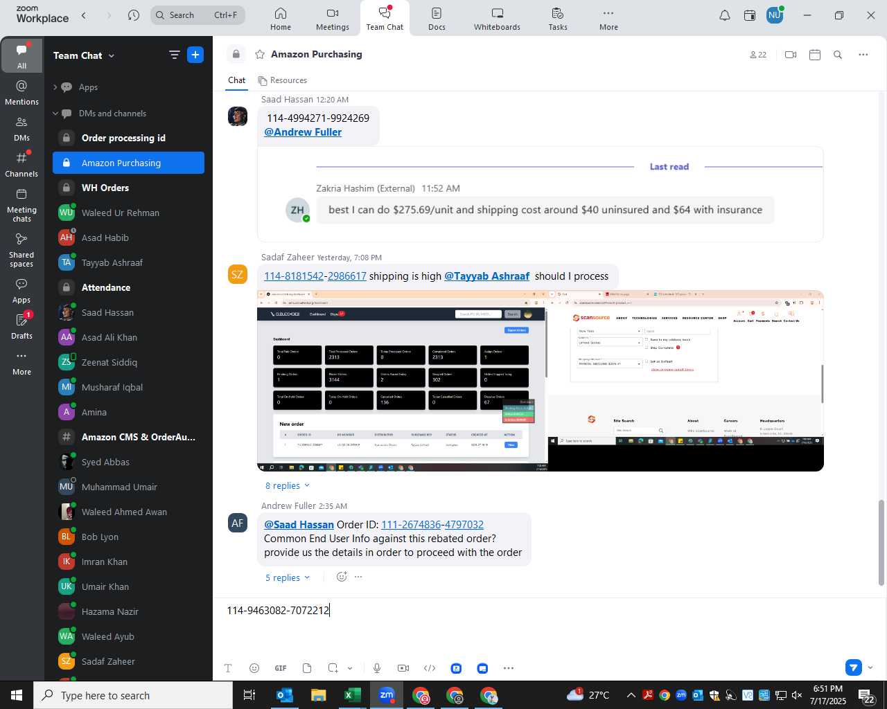Open the More menu in top bar
Screen dimensions: 887x709
[608, 19]
